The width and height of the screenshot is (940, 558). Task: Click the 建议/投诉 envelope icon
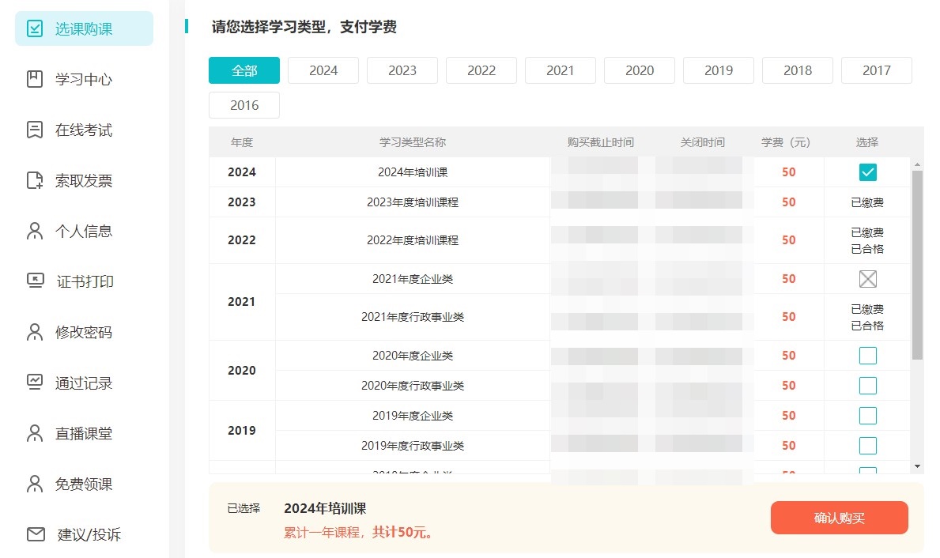pyautogui.click(x=35, y=533)
